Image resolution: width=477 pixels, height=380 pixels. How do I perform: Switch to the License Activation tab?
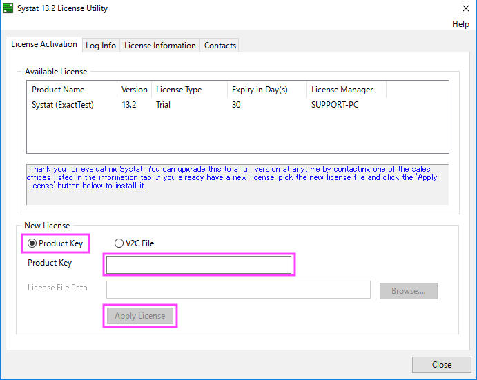(44, 44)
